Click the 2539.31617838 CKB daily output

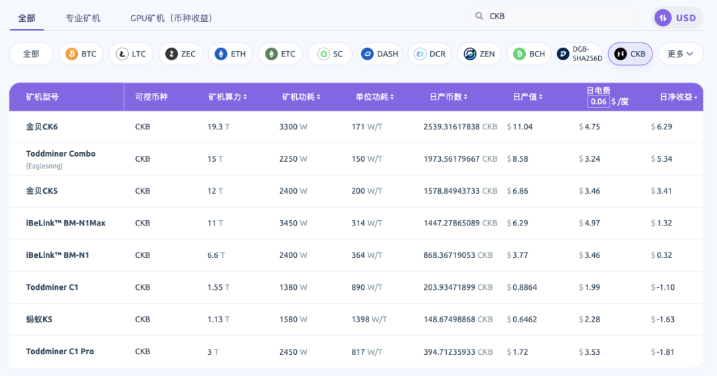[460, 127]
